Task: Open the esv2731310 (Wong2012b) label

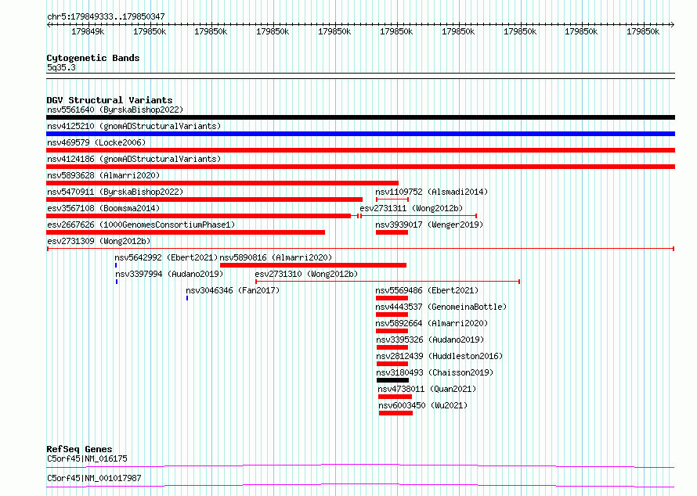Action: pyautogui.click(x=306, y=274)
